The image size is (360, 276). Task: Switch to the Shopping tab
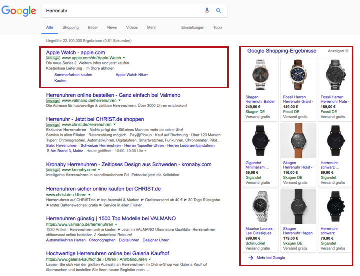[x=70, y=27]
